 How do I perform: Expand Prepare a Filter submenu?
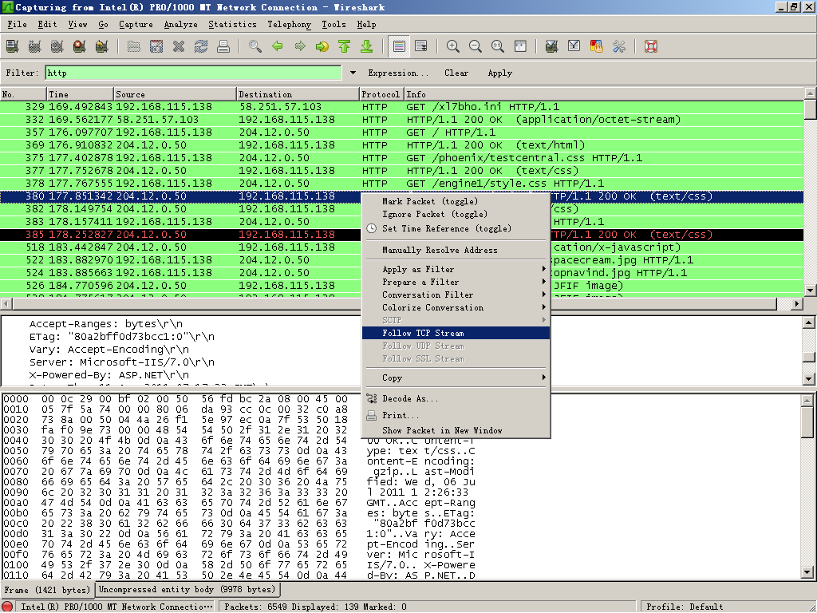pyautogui.click(x=456, y=282)
